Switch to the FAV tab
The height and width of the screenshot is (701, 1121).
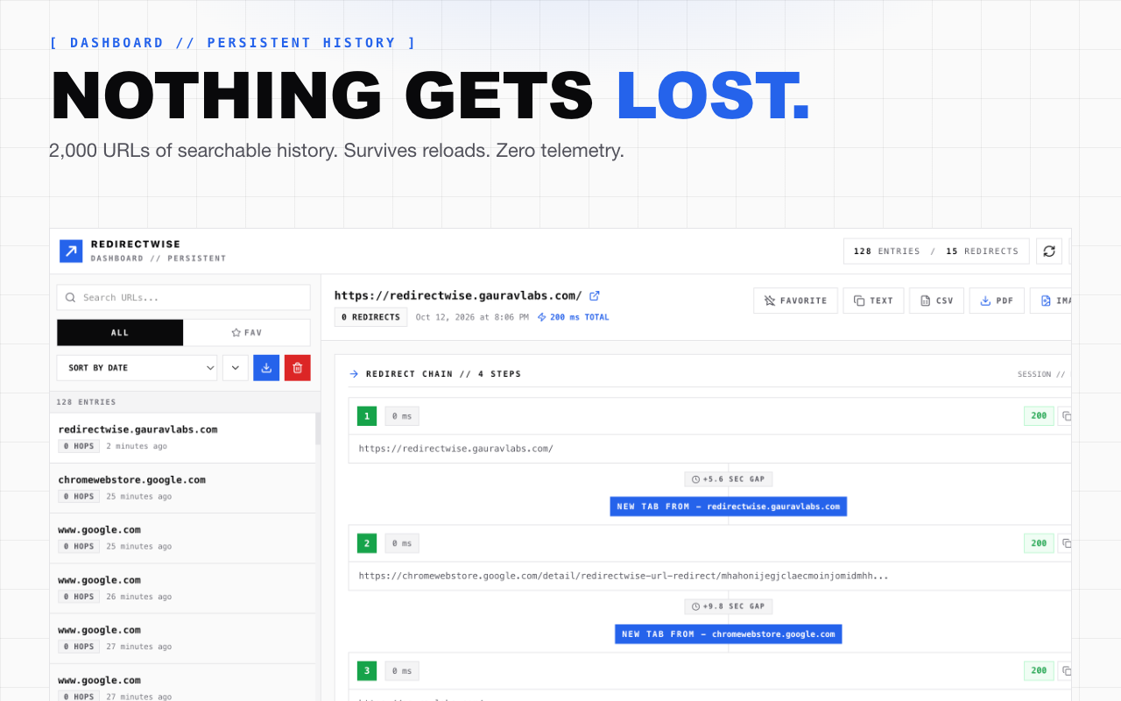tap(247, 333)
